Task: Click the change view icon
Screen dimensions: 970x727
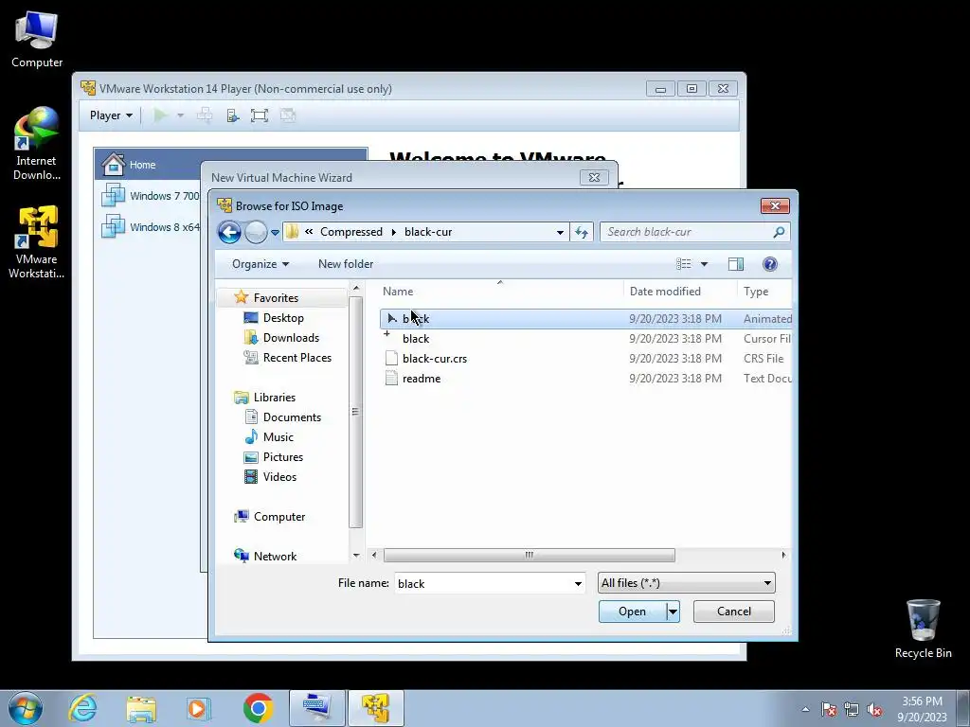Action: 684,264
